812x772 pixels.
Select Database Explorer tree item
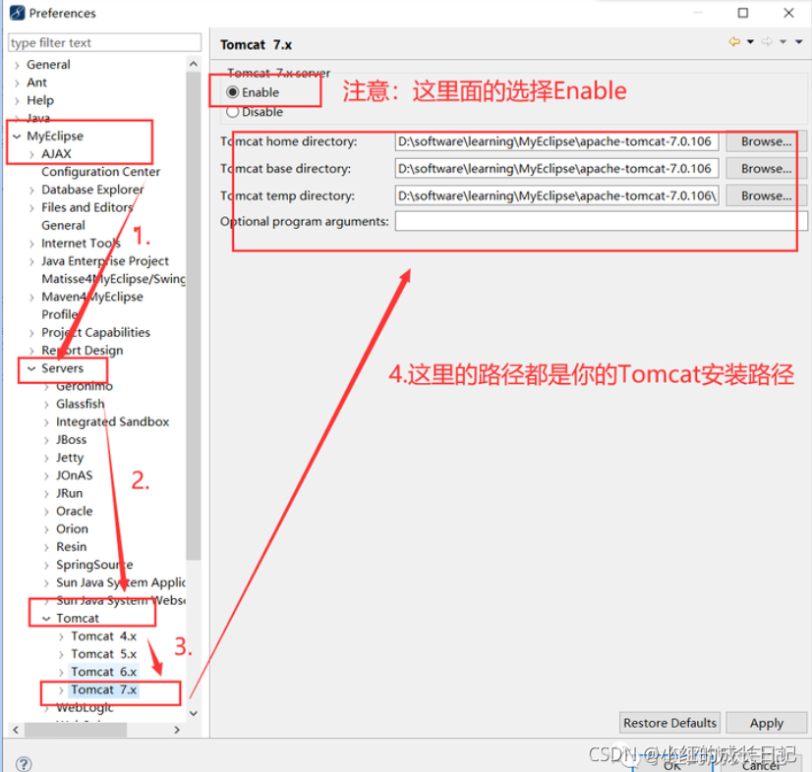pyautogui.click(x=92, y=190)
